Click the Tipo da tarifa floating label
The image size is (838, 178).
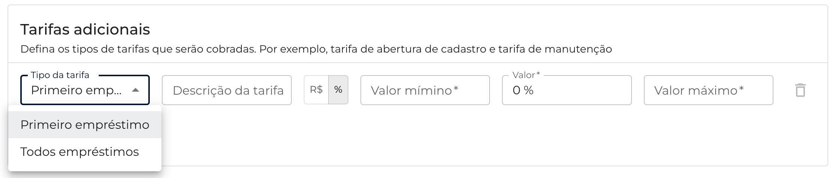click(60, 75)
